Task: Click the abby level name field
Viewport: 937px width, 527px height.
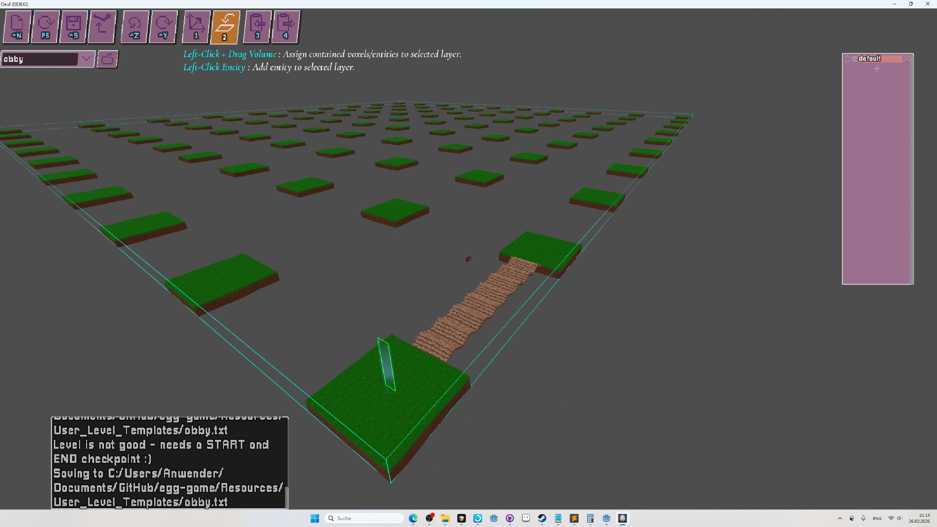Action: point(39,59)
